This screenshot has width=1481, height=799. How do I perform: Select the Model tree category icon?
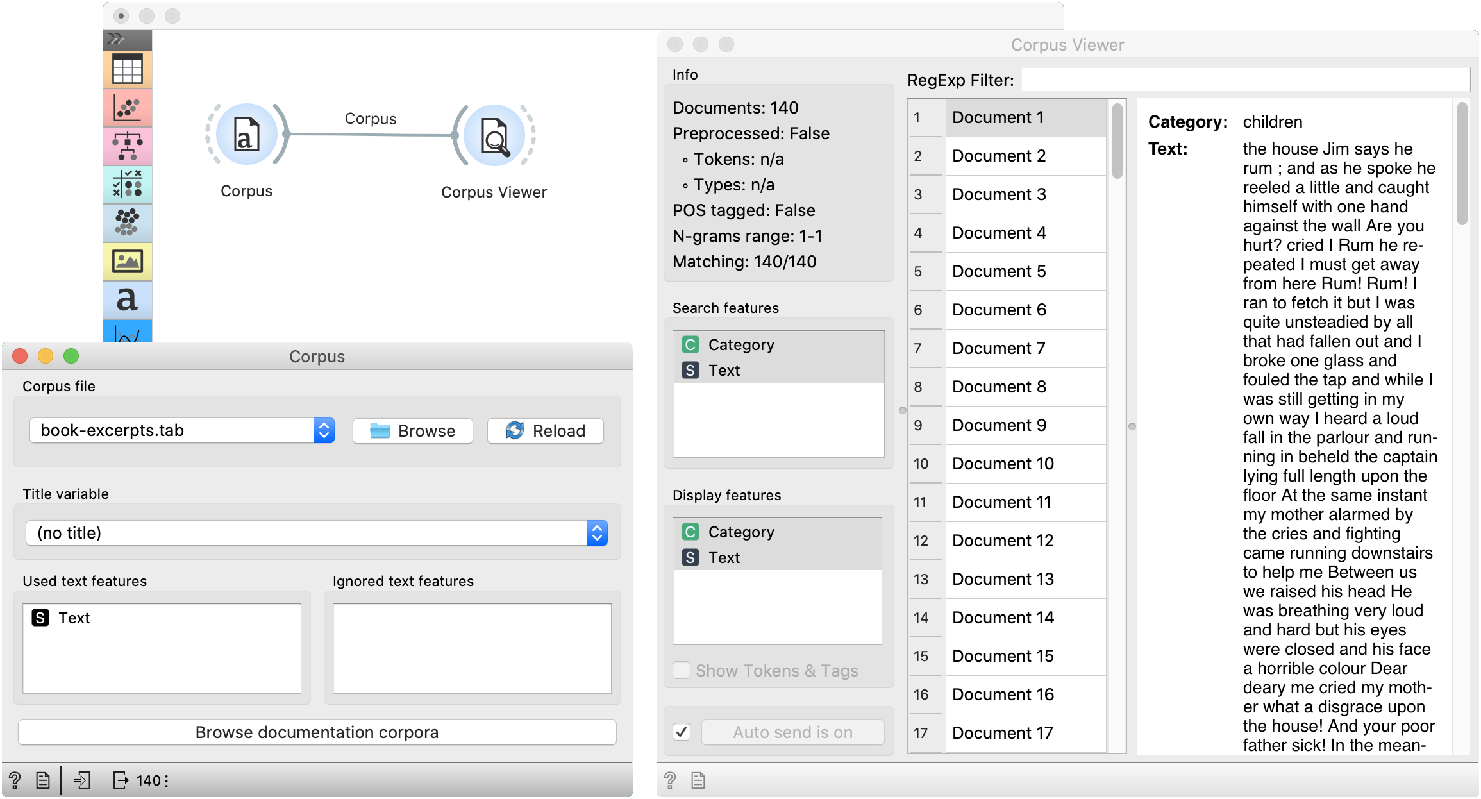[x=127, y=146]
